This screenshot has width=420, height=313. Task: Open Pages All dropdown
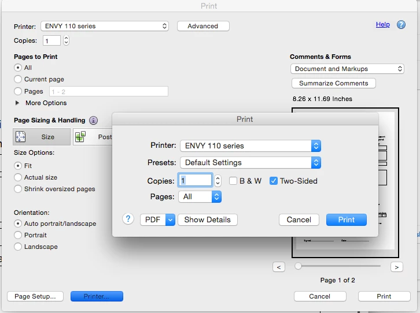click(200, 197)
